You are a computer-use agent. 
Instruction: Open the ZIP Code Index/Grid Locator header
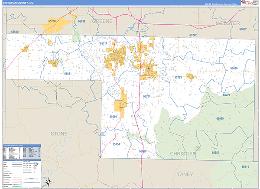(x=13, y=146)
